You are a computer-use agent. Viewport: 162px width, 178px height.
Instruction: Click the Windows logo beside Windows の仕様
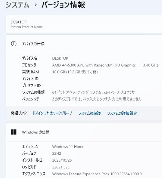(x=14, y=132)
